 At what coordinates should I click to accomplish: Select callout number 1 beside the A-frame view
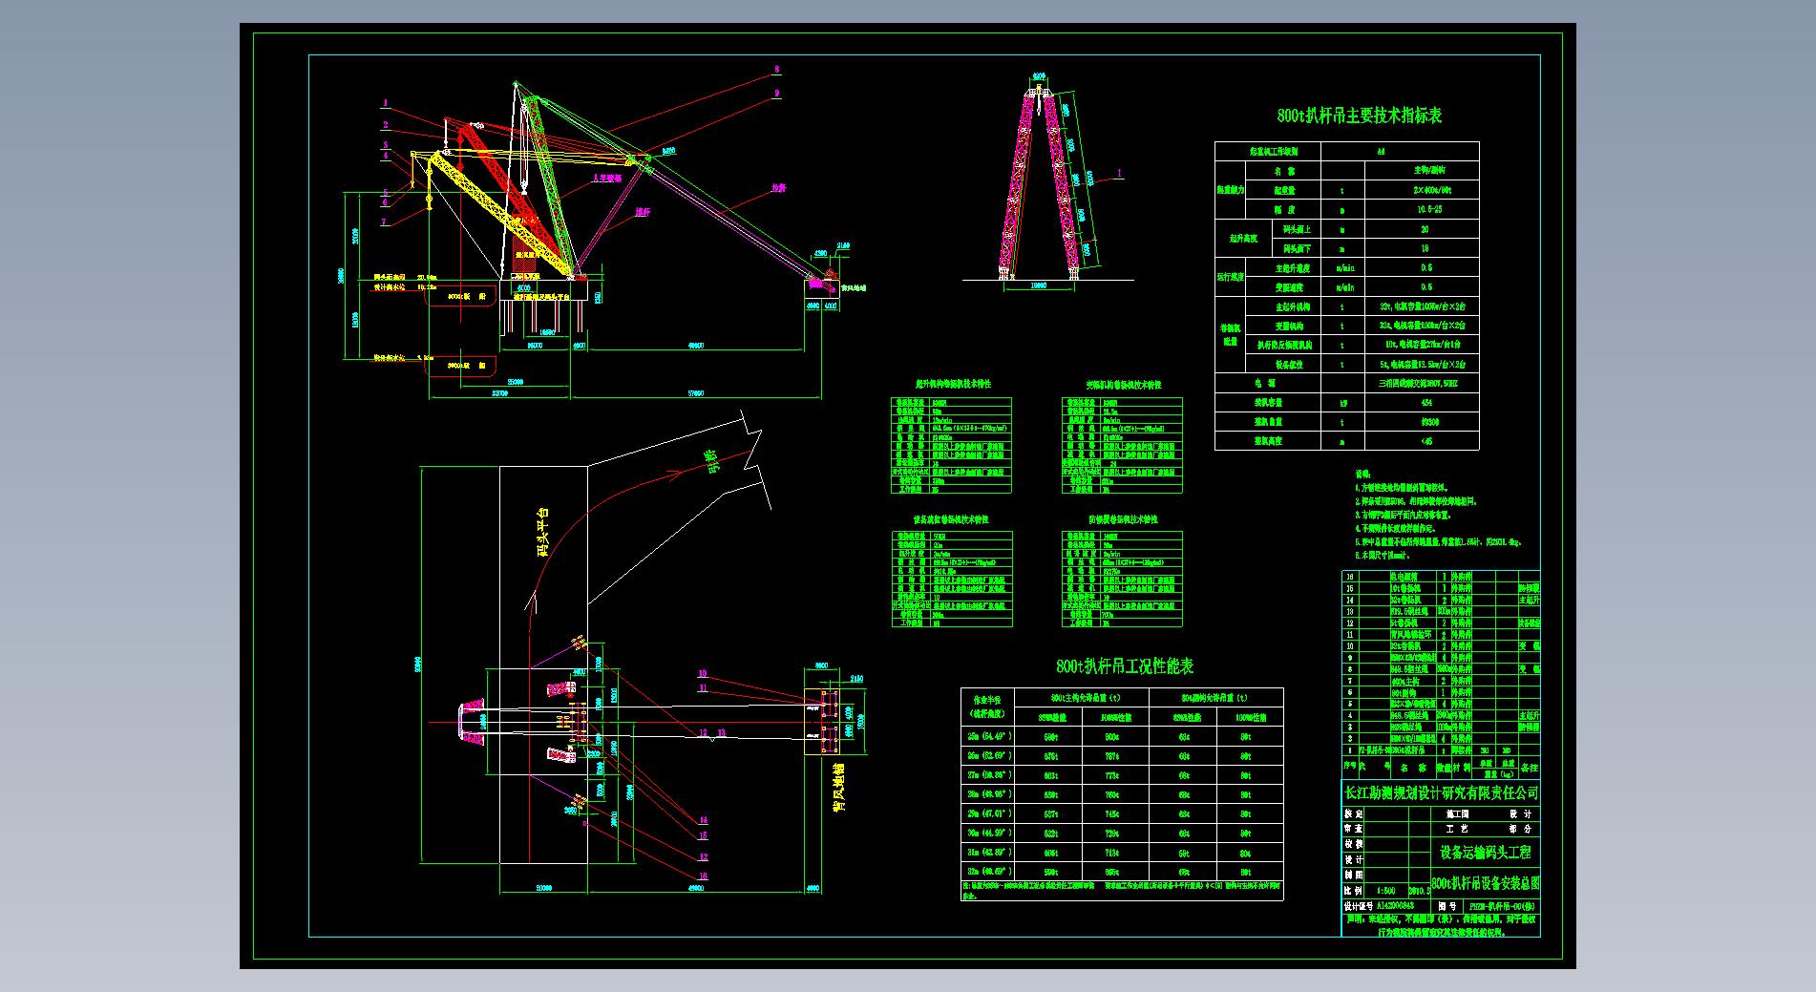click(1120, 175)
